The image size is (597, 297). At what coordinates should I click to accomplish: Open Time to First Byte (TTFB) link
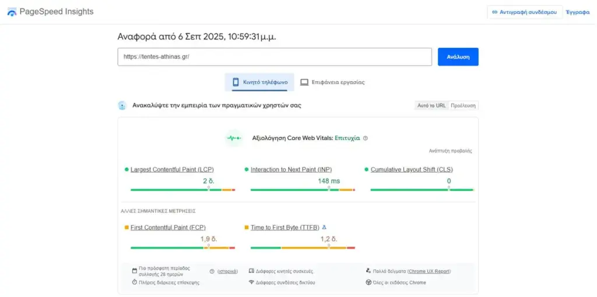point(285,227)
